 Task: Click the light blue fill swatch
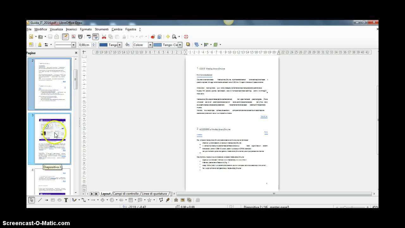tap(158, 45)
